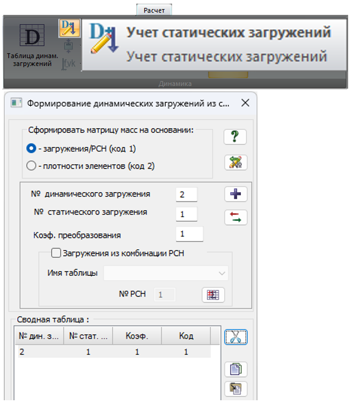The width and height of the screenshot is (352, 403).
Task: Click the Коэф. column header in table
Action: [136, 336]
